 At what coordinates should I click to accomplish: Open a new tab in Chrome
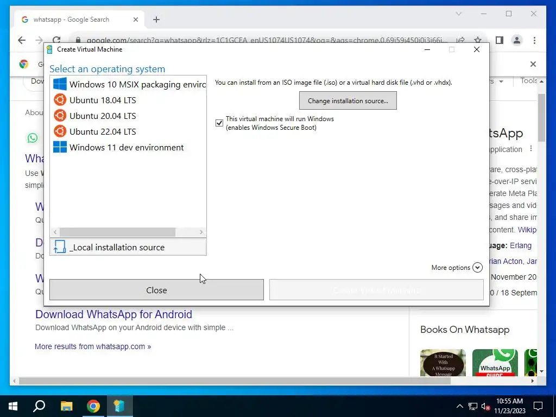(156, 20)
